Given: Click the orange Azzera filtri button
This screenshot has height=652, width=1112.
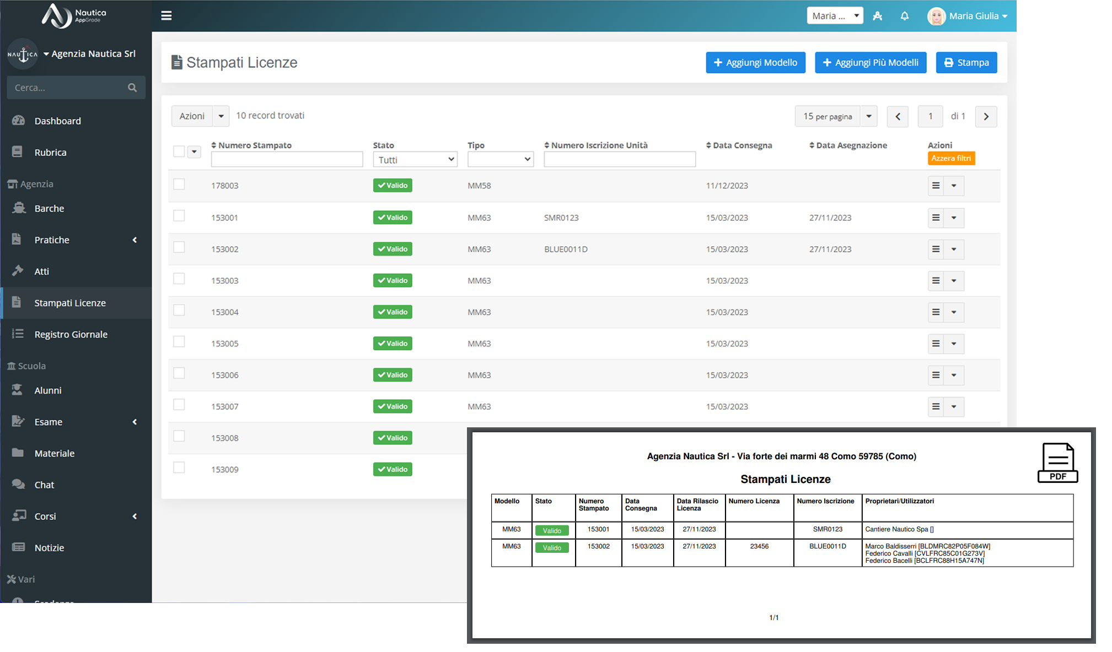Looking at the screenshot, I should pyautogui.click(x=951, y=159).
